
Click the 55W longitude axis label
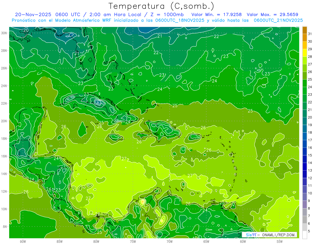tap(280, 242)
